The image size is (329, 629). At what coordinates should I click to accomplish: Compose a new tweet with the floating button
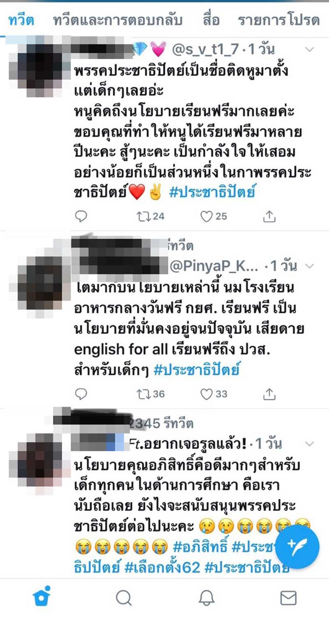coord(297,546)
